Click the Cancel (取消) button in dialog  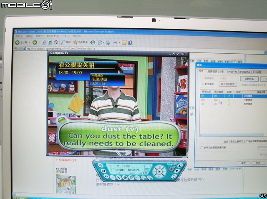[258, 163]
